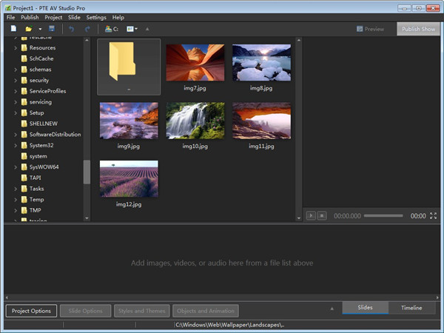Select the SchCache folder in the tree
444x333 pixels.
(41, 58)
